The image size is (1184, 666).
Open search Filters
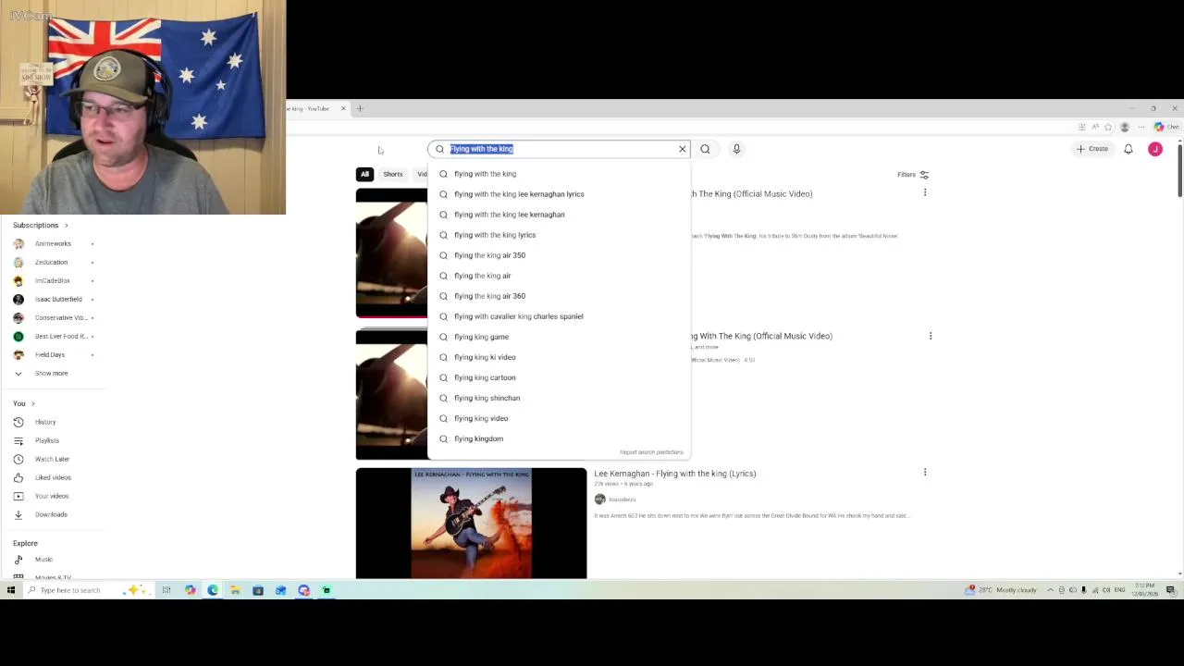pyautogui.click(x=913, y=174)
